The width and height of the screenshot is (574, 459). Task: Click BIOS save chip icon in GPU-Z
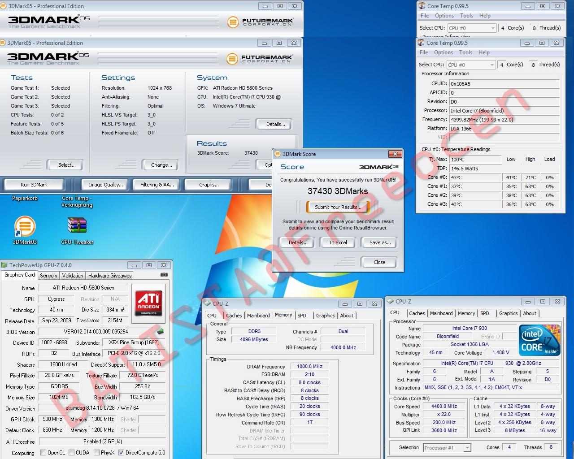coord(160,332)
